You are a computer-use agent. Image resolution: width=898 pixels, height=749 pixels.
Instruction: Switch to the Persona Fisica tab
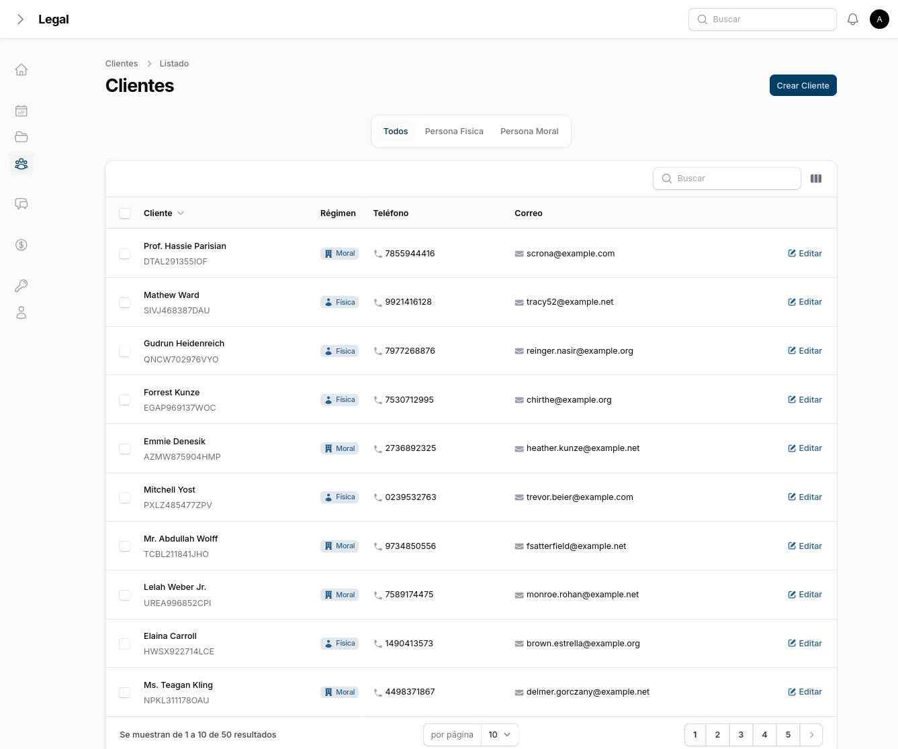454,132
